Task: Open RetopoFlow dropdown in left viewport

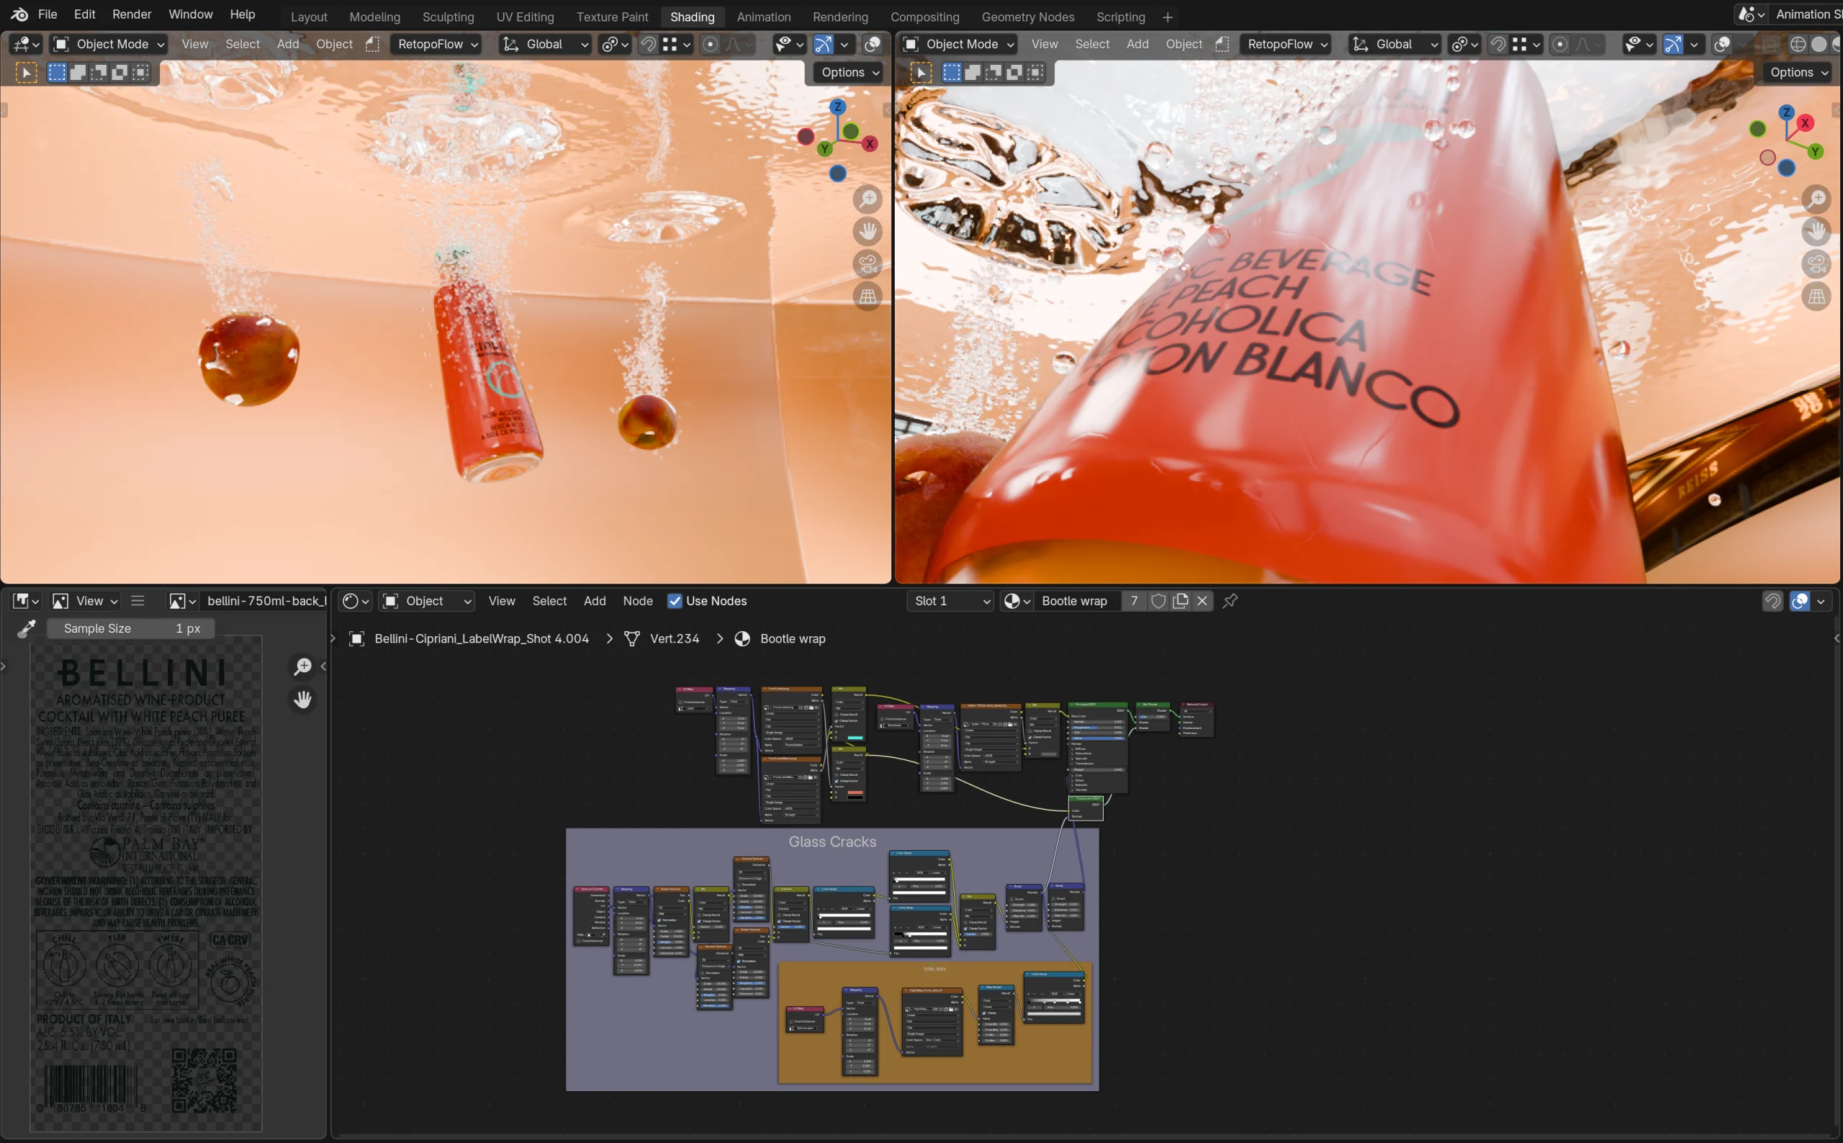Action: point(436,44)
